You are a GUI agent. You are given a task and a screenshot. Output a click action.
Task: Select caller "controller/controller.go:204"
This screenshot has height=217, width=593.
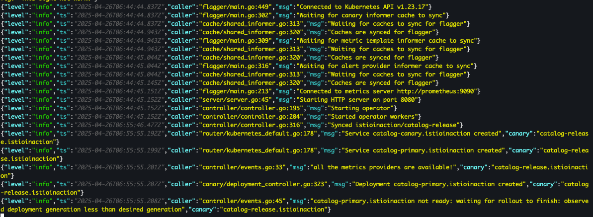pos(251,116)
